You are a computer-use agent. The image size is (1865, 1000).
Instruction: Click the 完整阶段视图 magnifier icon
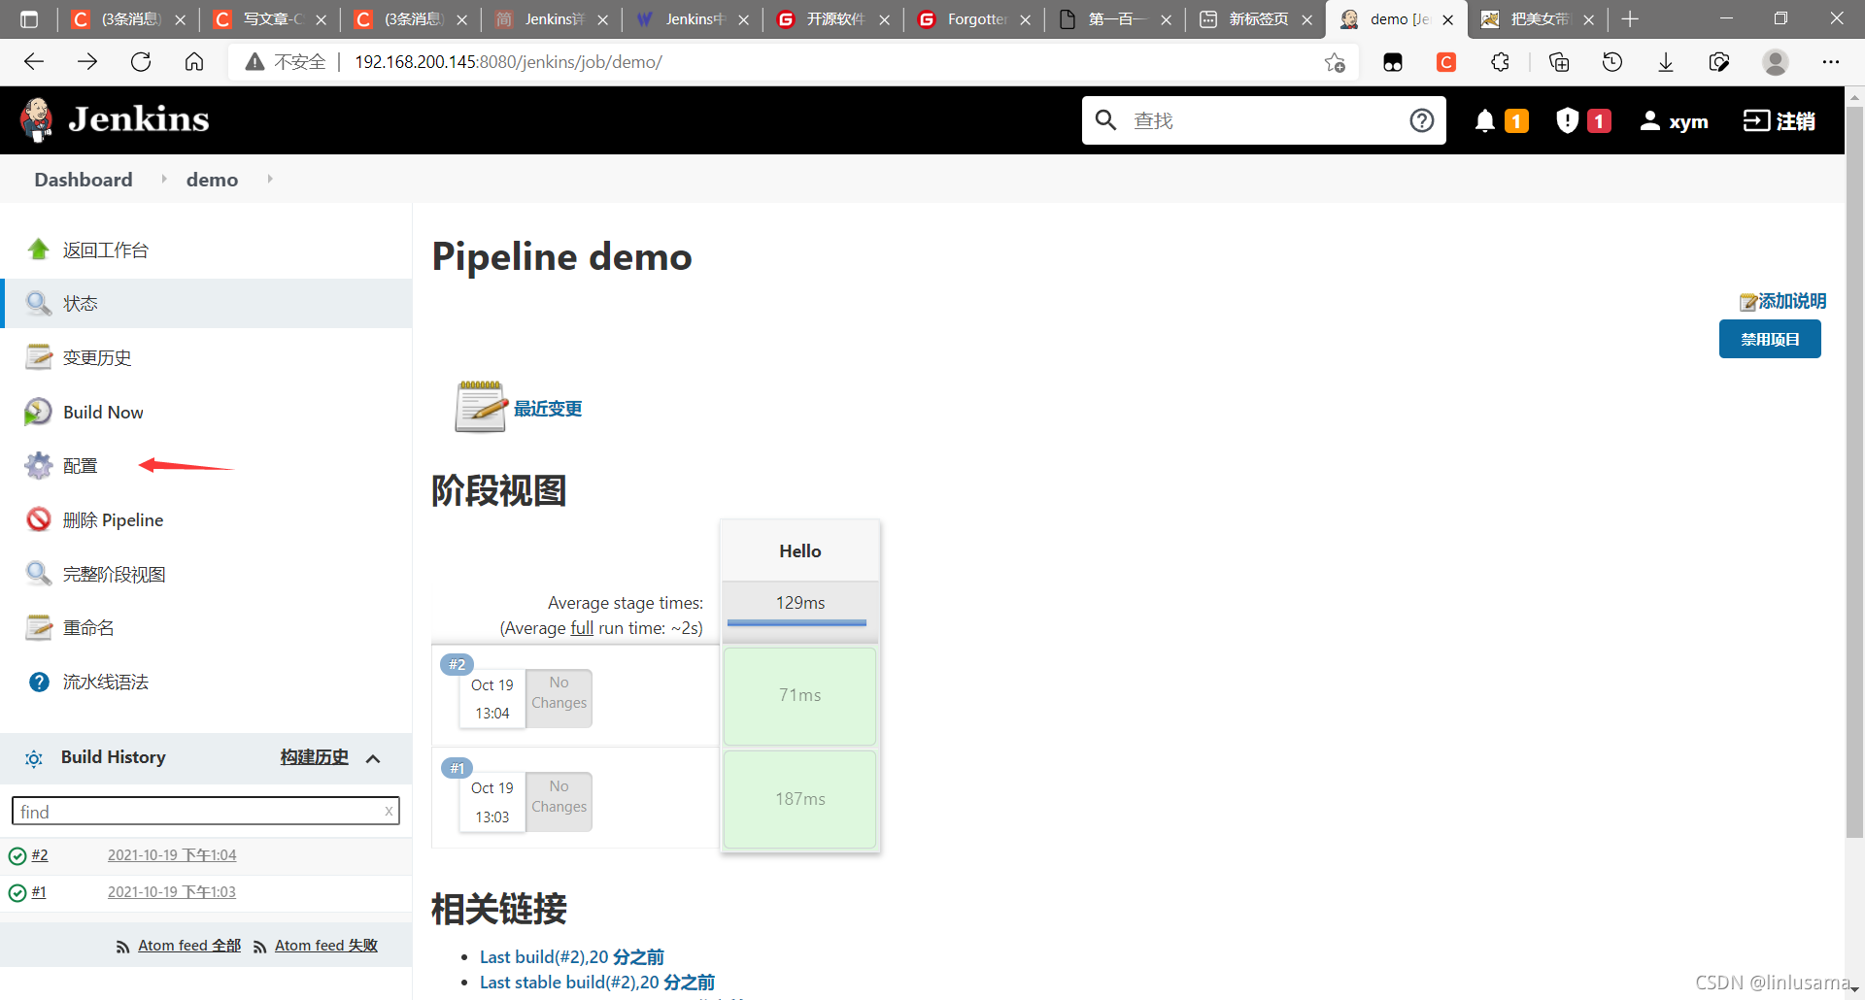[38, 574]
